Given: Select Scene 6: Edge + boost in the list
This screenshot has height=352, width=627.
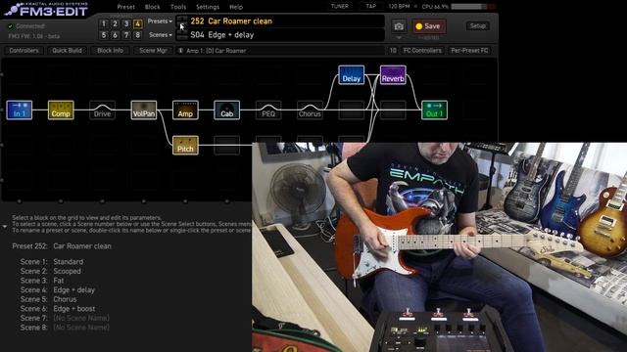Looking at the screenshot, I should coord(58,309).
